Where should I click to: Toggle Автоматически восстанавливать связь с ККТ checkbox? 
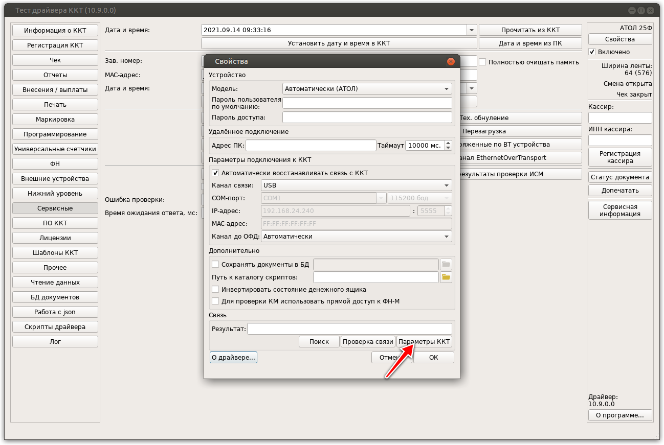coord(215,173)
